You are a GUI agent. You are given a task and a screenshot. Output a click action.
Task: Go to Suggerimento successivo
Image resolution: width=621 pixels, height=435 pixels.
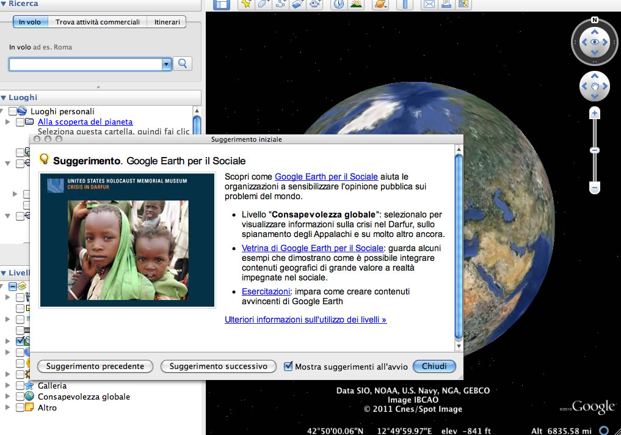point(218,367)
